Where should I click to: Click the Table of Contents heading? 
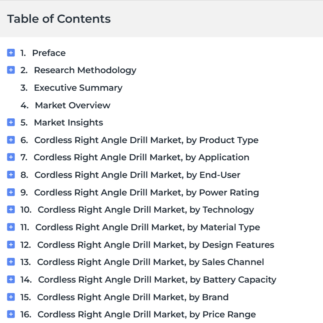pos(59,19)
